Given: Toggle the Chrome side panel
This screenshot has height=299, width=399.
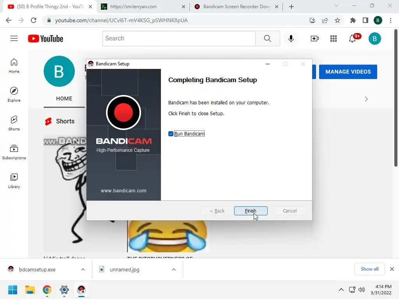Looking at the screenshot, I should pyautogui.click(x=365, y=20).
